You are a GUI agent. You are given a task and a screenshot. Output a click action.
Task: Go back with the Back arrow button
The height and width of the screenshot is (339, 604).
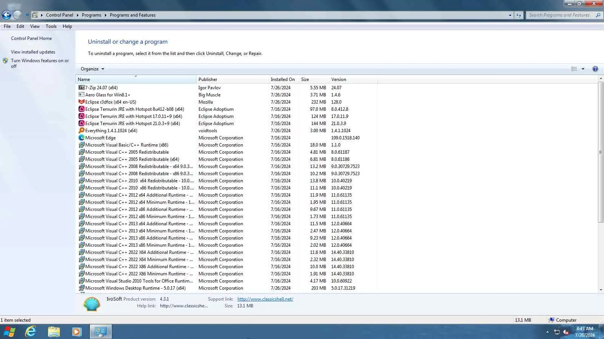[x=6, y=15]
